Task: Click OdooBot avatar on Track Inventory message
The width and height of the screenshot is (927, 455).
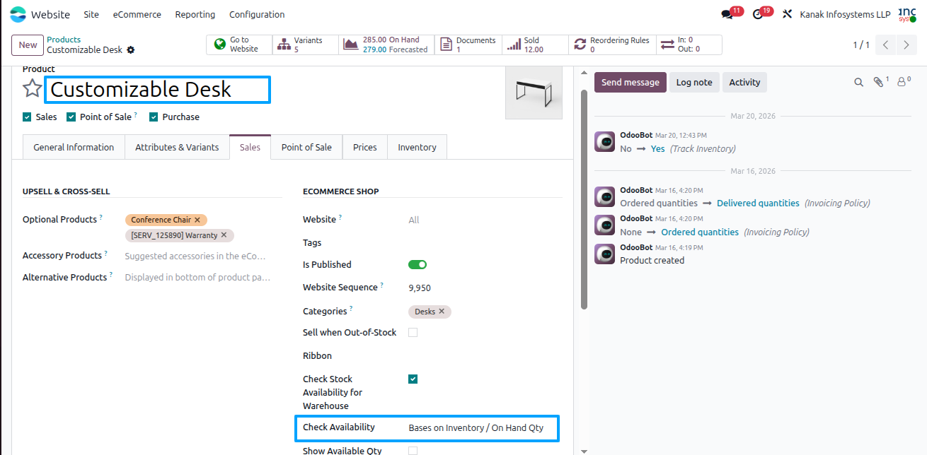Action: coord(604,142)
